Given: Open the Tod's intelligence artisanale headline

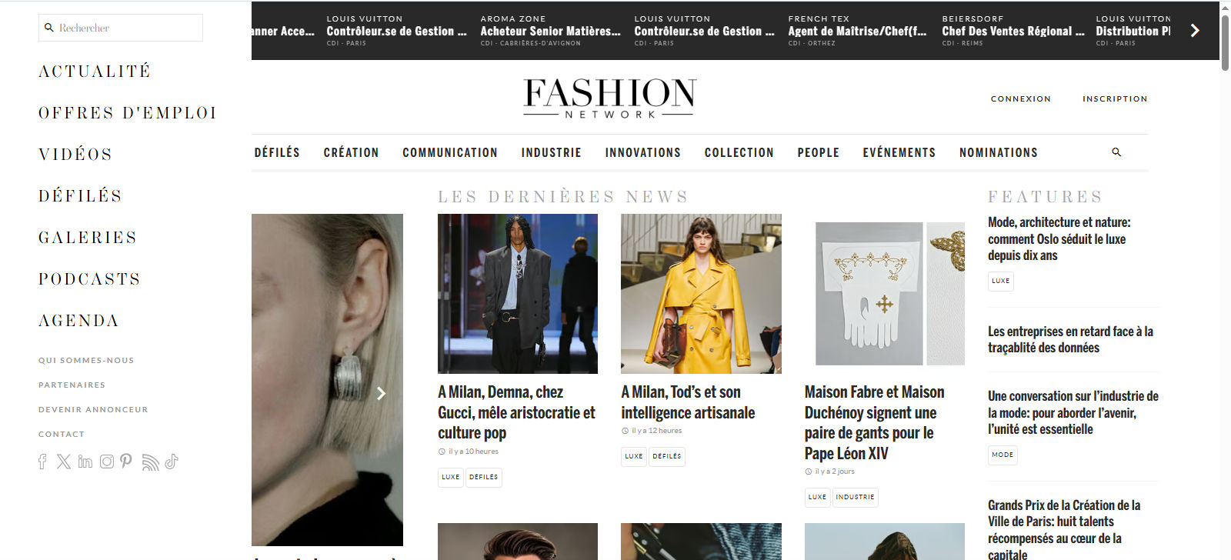Looking at the screenshot, I should coord(688,402).
